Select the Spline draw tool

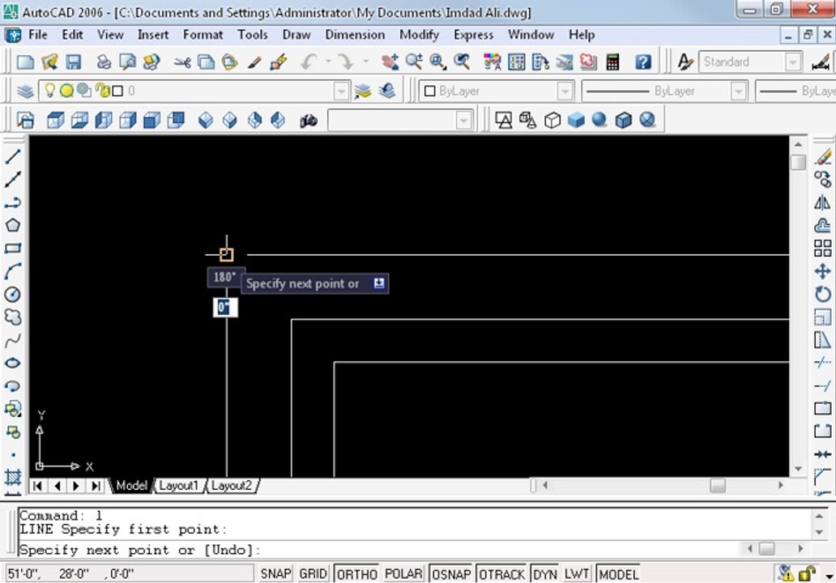pyautogui.click(x=13, y=340)
